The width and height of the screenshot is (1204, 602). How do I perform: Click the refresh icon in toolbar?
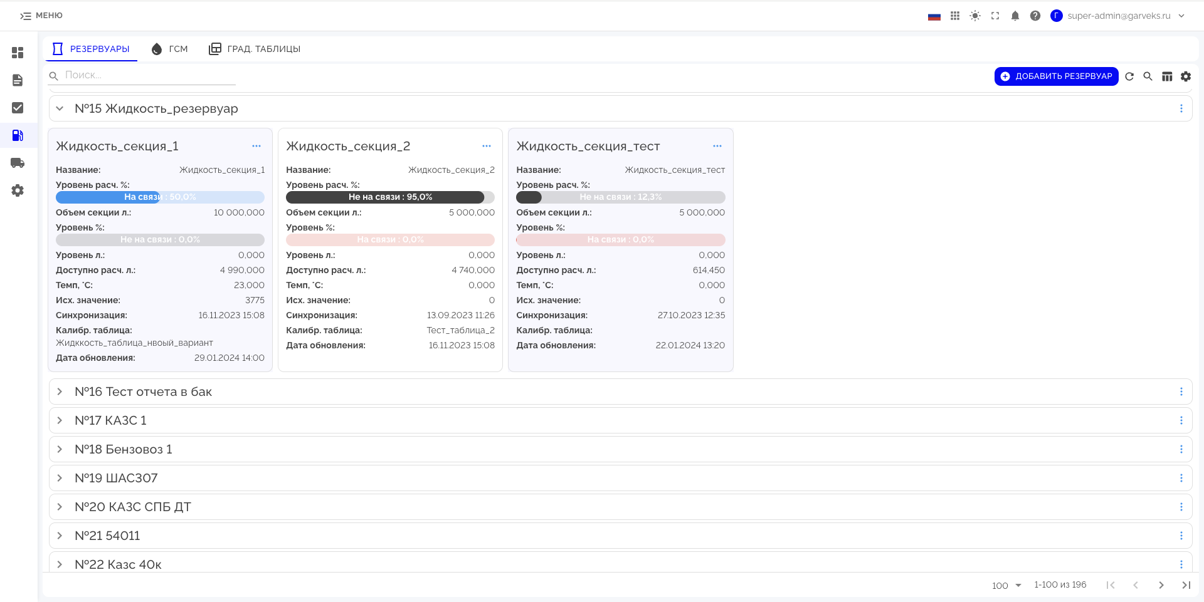tap(1129, 76)
